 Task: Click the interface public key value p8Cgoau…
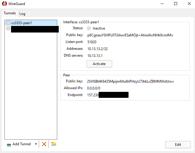click(x=130, y=35)
